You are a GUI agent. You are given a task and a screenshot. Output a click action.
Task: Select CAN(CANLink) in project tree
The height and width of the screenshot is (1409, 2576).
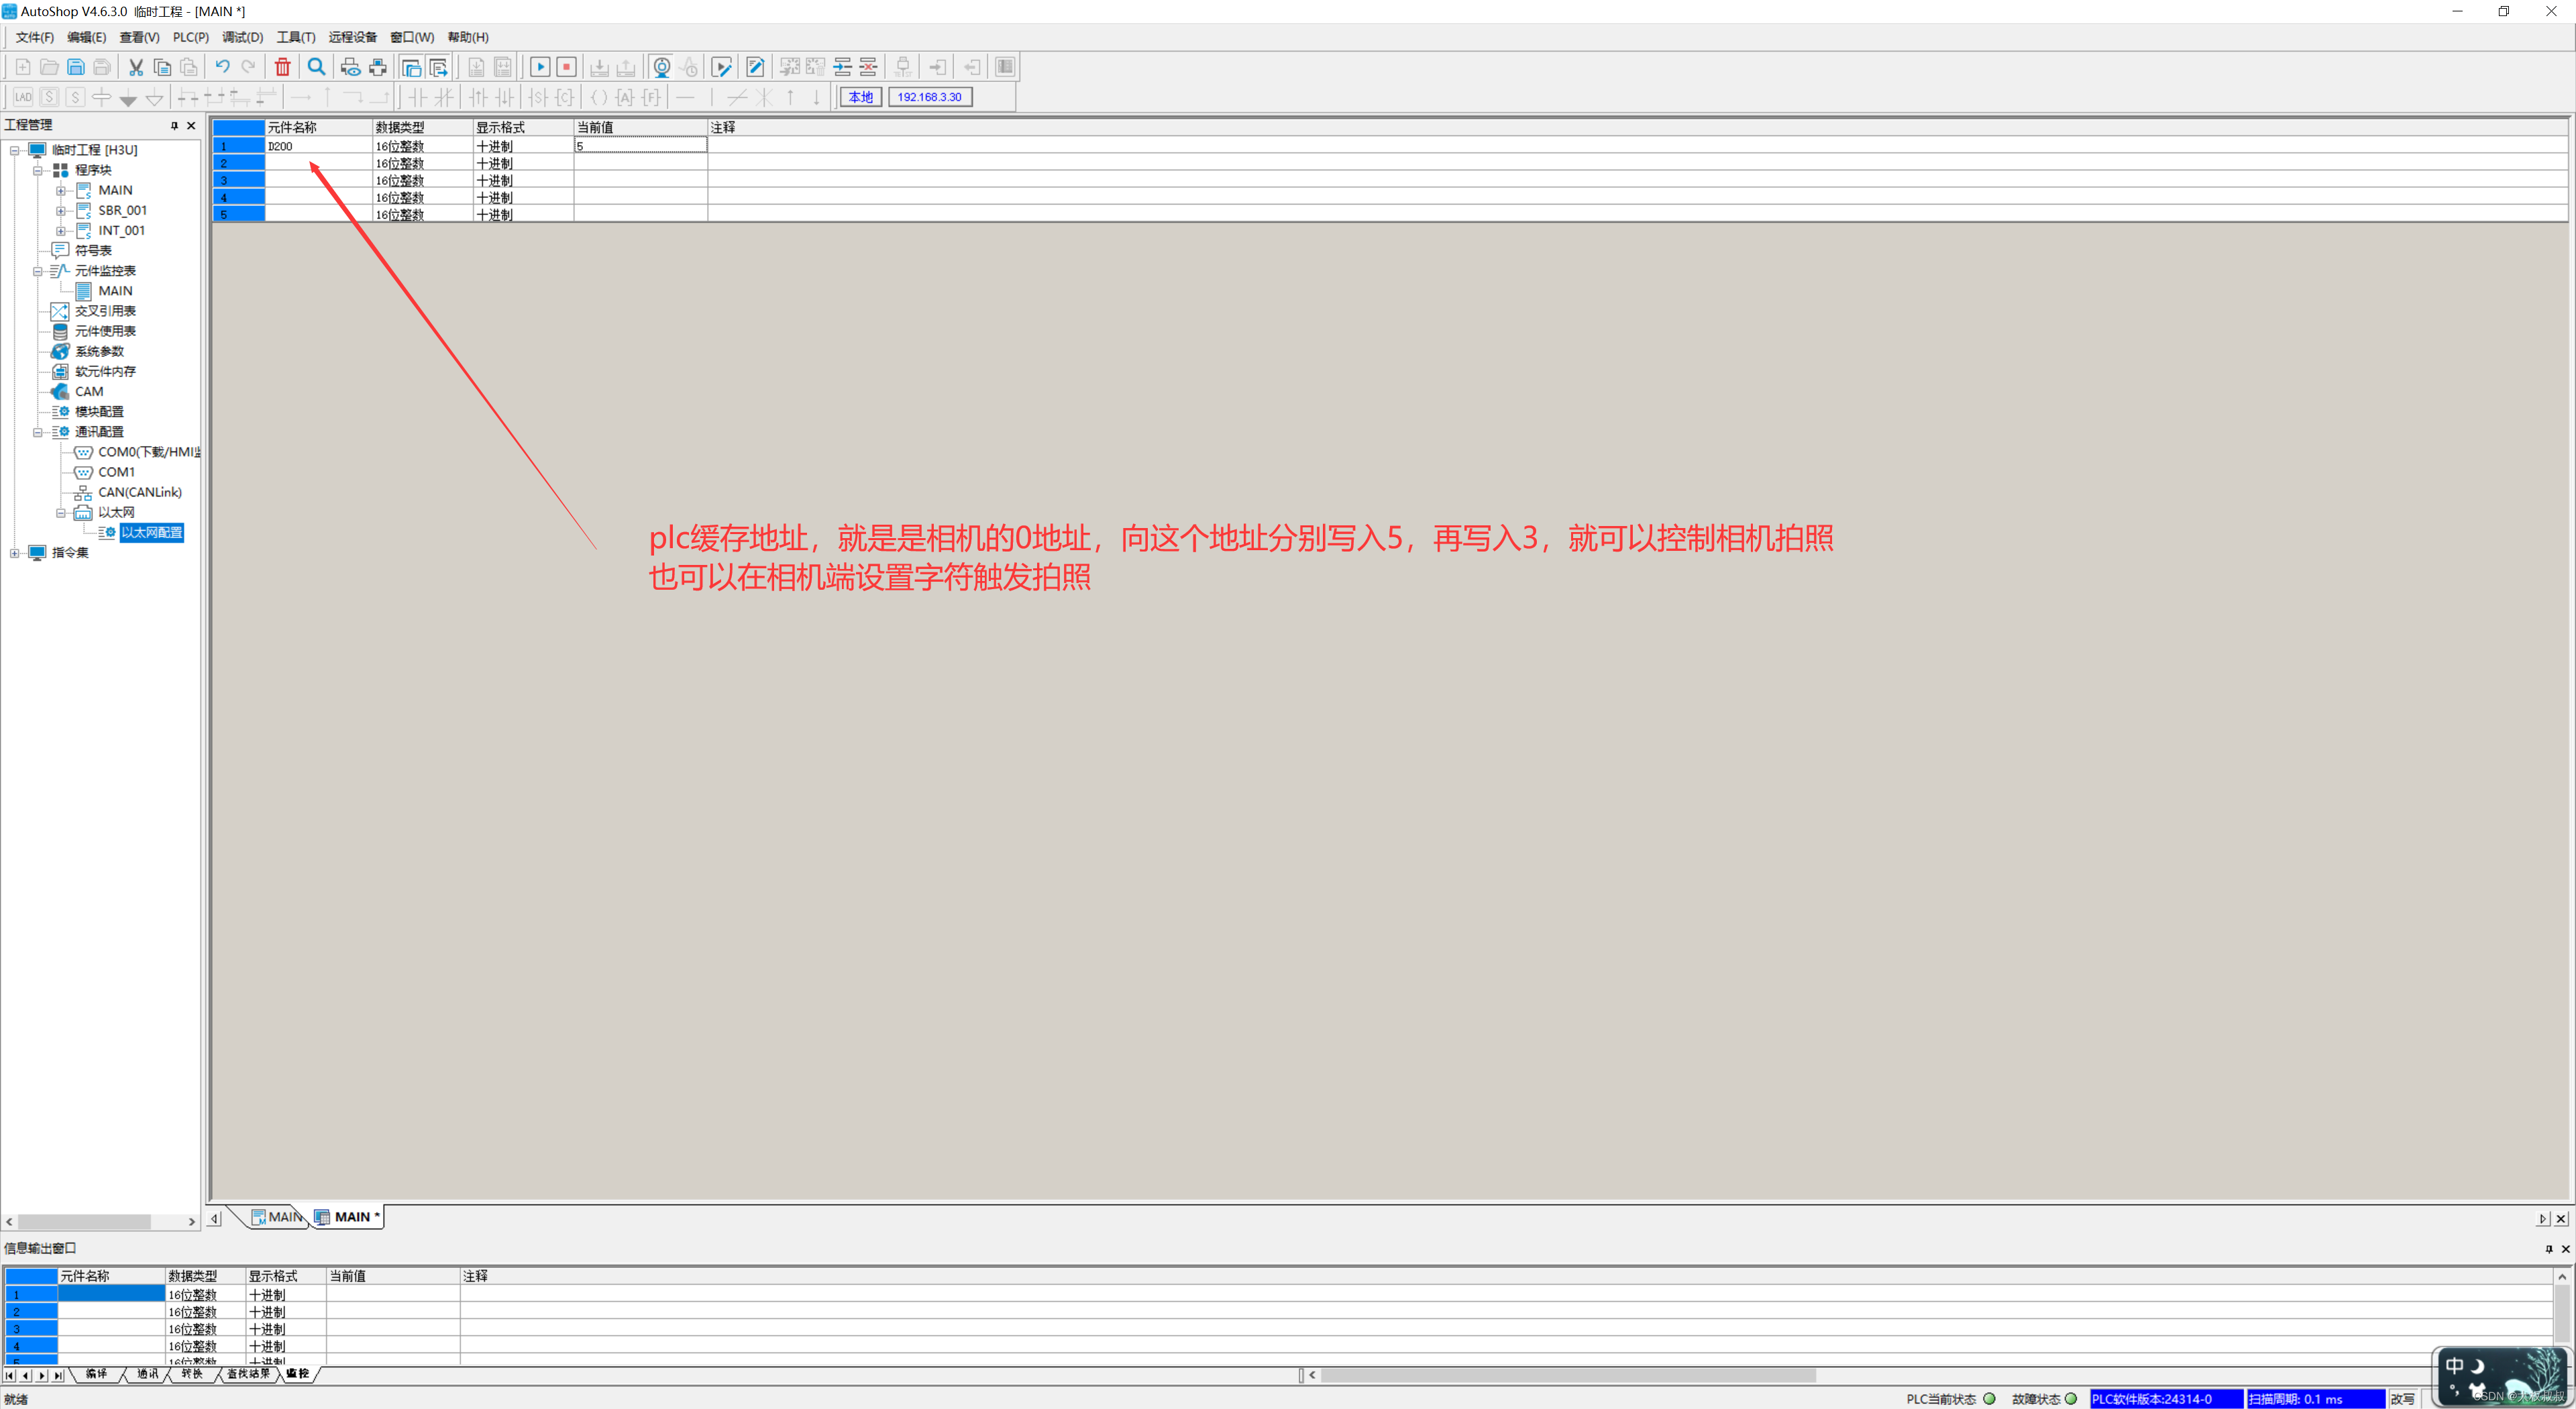[140, 492]
